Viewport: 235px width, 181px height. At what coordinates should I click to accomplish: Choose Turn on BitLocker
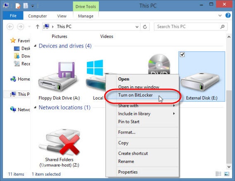click(142, 95)
